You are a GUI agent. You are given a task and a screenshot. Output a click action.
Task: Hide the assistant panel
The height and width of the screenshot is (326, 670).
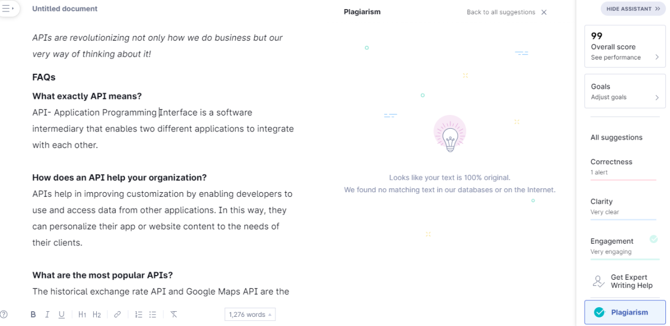tap(633, 9)
